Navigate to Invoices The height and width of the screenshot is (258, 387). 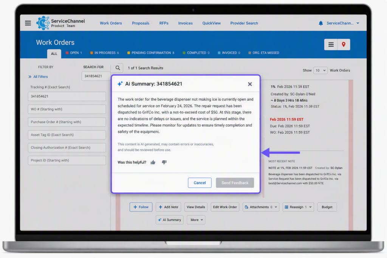(x=185, y=23)
